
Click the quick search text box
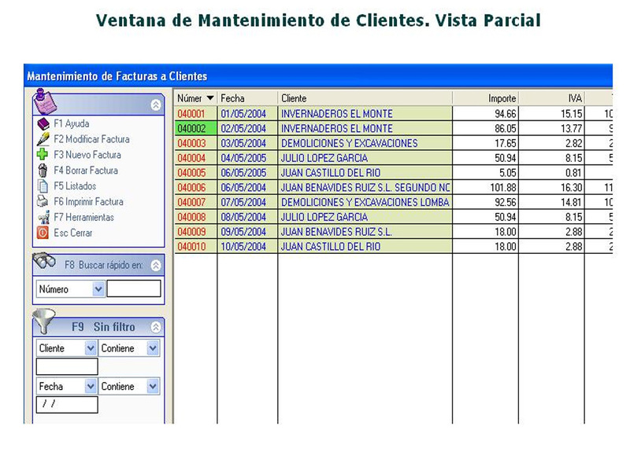coord(134,288)
